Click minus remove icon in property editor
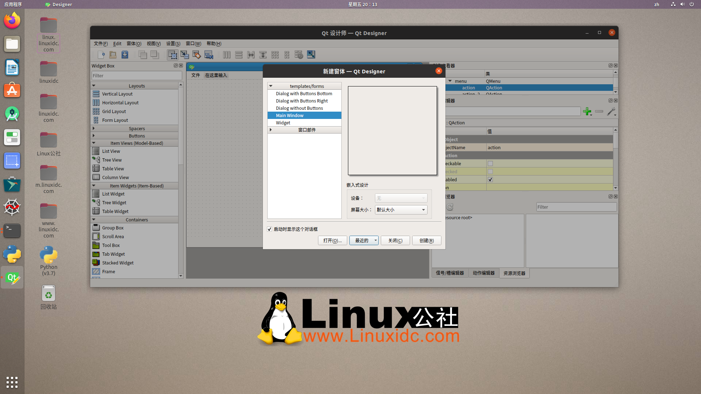 tap(599, 111)
